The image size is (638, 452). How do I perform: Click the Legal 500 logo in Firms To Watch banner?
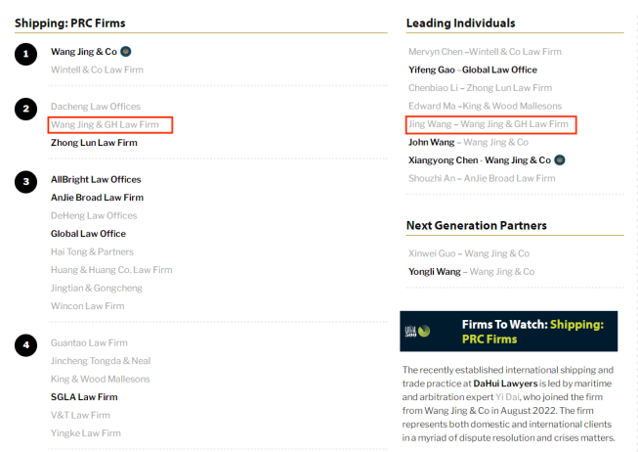[417, 331]
